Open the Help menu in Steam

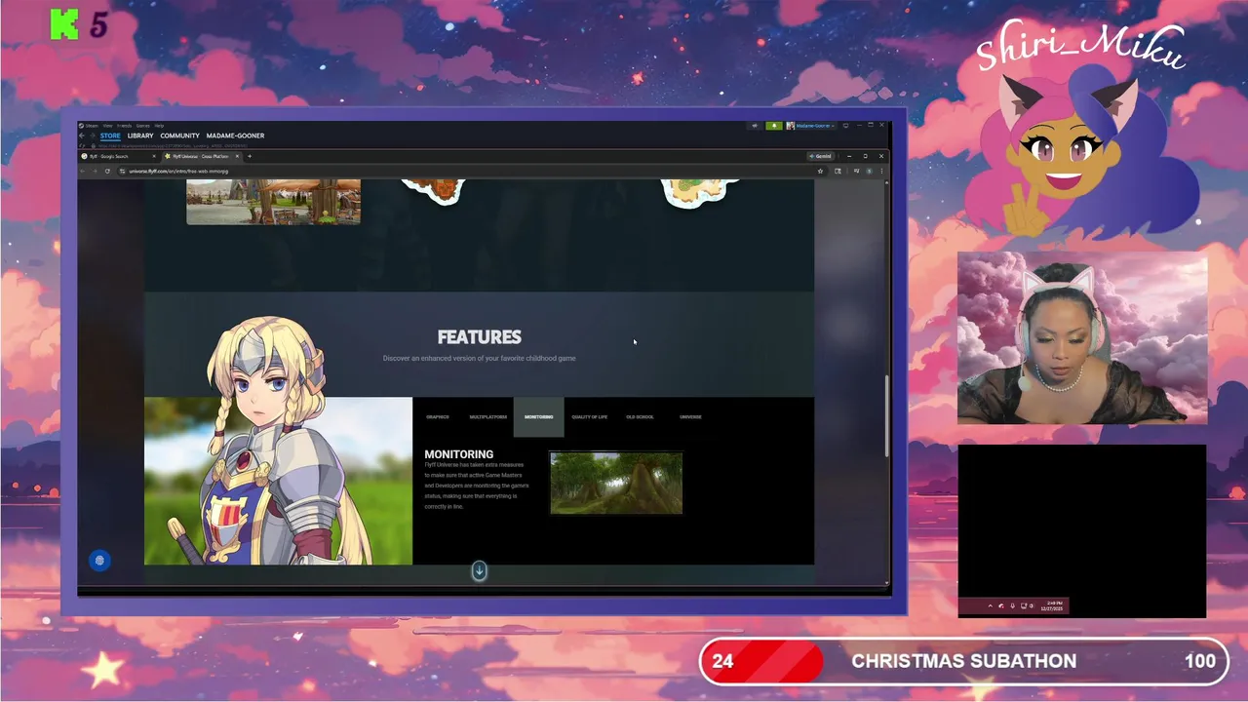click(x=159, y=126)
